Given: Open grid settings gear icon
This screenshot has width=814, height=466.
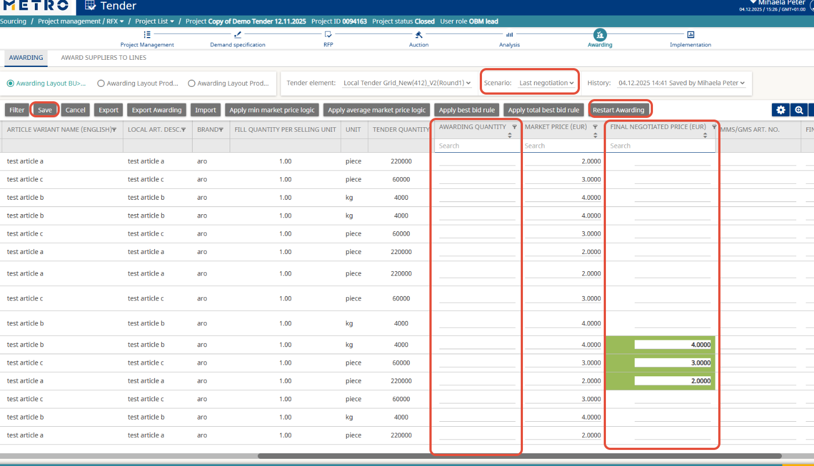Looking at the screenshot, I should click(781, 110).
